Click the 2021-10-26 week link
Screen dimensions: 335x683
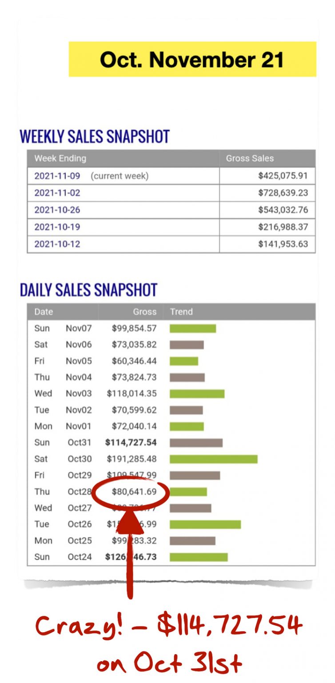coord(57,210)
